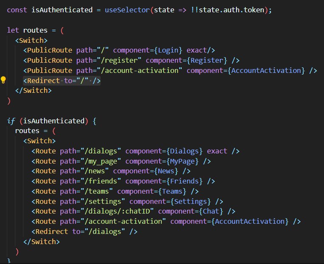The image size is (324, 264).
Task: Click the 'let' keyword before routes
Action: (x=13, y=30)
